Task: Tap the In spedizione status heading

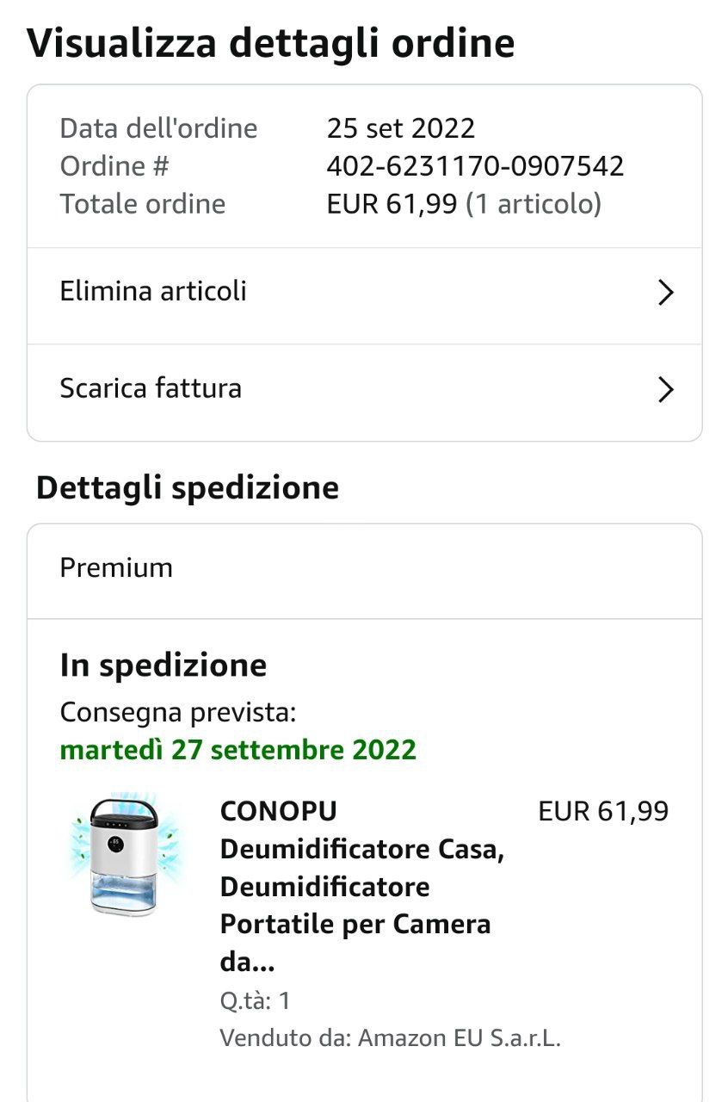Action: [163, 666]
